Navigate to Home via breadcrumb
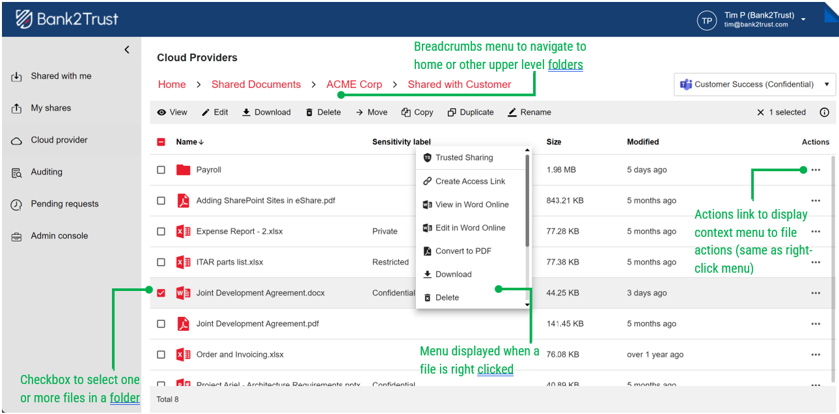This screenshot has height=414, width=839. [171, 84]
